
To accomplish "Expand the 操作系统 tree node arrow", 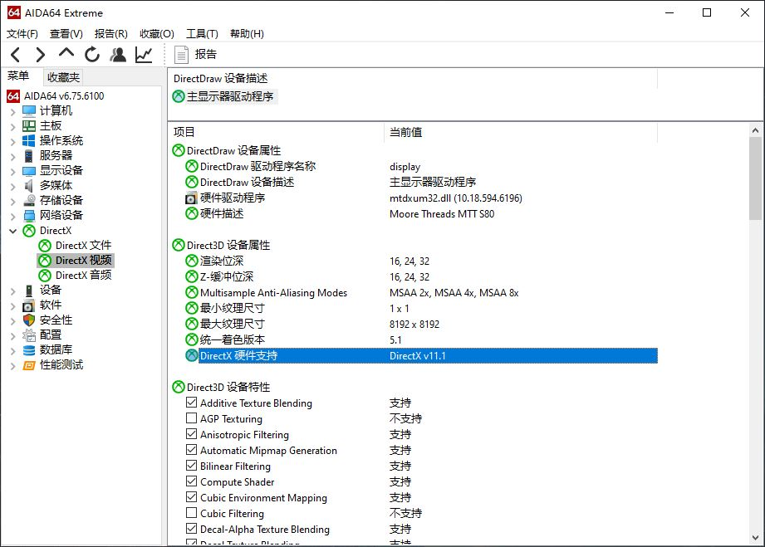I will 13,141.
